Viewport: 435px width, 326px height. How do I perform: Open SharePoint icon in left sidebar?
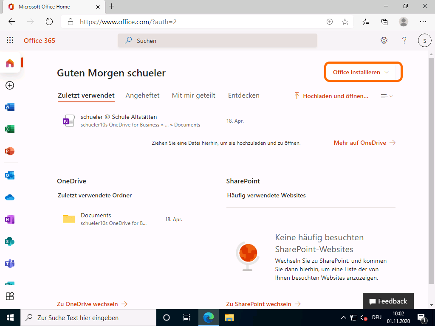[9, 242]
